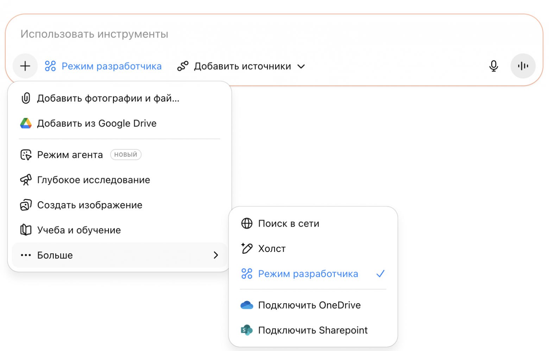Click the paperclip icon for adding files
Viewport: 549px width, 351px height.
(26, 98)
